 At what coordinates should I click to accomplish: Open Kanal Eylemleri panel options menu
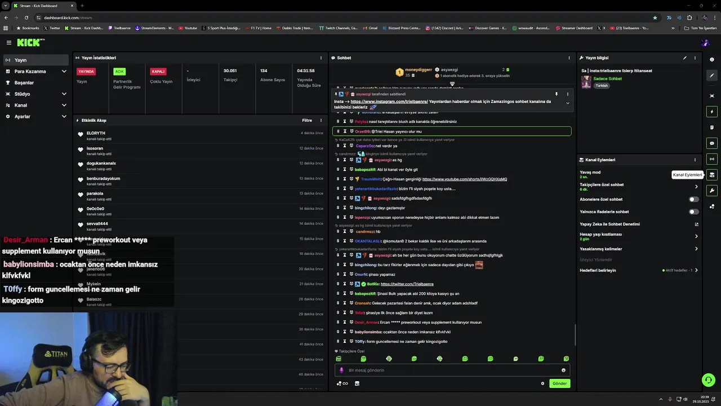click(695, 160)
